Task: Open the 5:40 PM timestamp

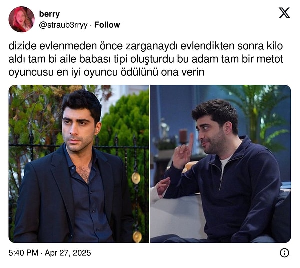Action: point(23,253)
